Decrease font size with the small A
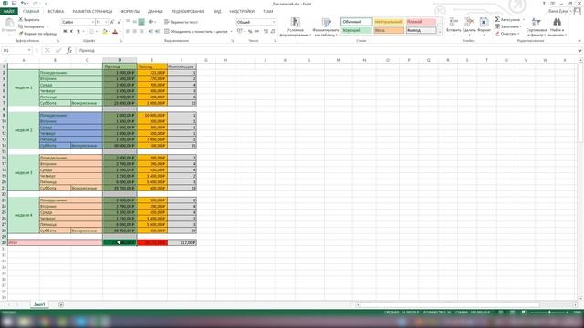Screen dimensions: 584x328 119,22
